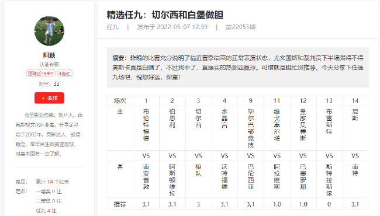Click away team 南安普敦

(146, 176)
